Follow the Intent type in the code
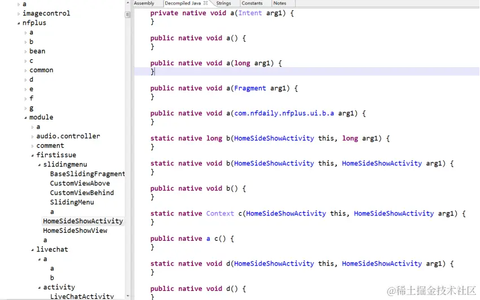Image resolution: width=480 pixels, height=300 pixels. pyautogui.click(x=250, y=13)
